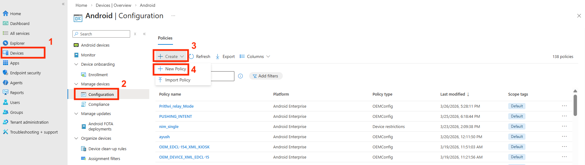
Task: Open Tenant administration section
Action: pyautogui.click(x=29, y=122)
